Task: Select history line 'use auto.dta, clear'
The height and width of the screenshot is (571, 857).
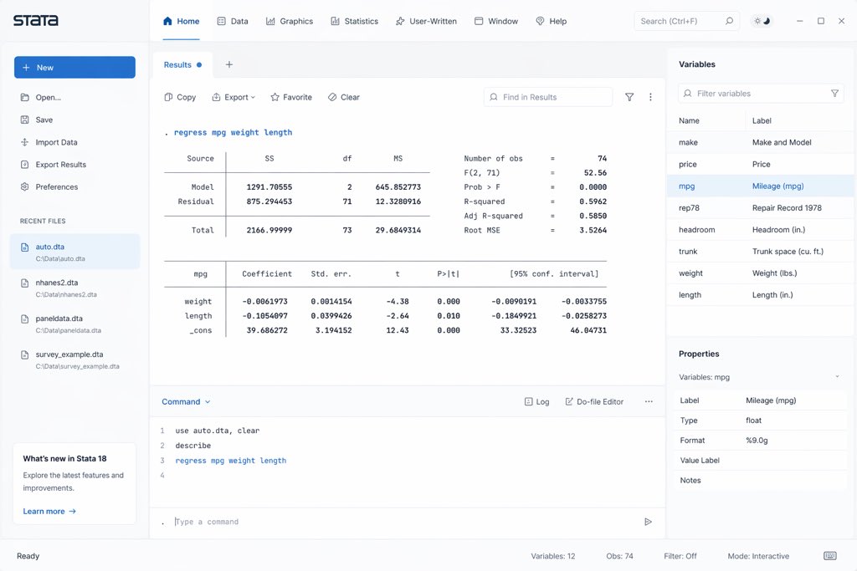Action: pyautogui.click(x=218, y=431)
